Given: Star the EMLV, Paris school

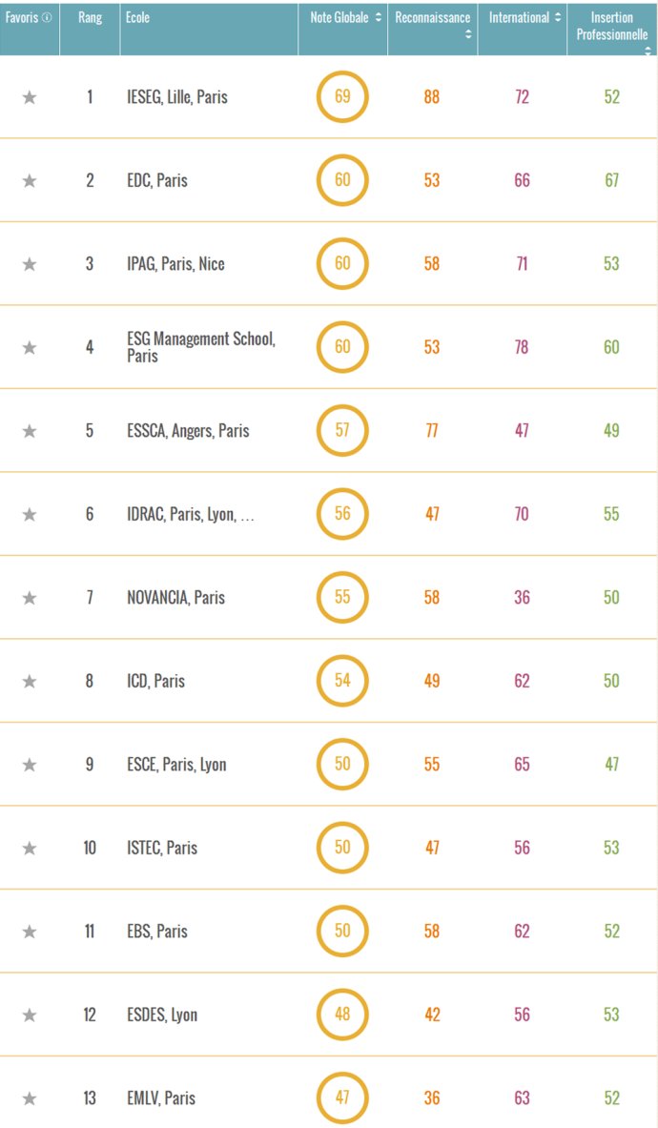Looking at the screenshot, I should (x=30, y=1098).
